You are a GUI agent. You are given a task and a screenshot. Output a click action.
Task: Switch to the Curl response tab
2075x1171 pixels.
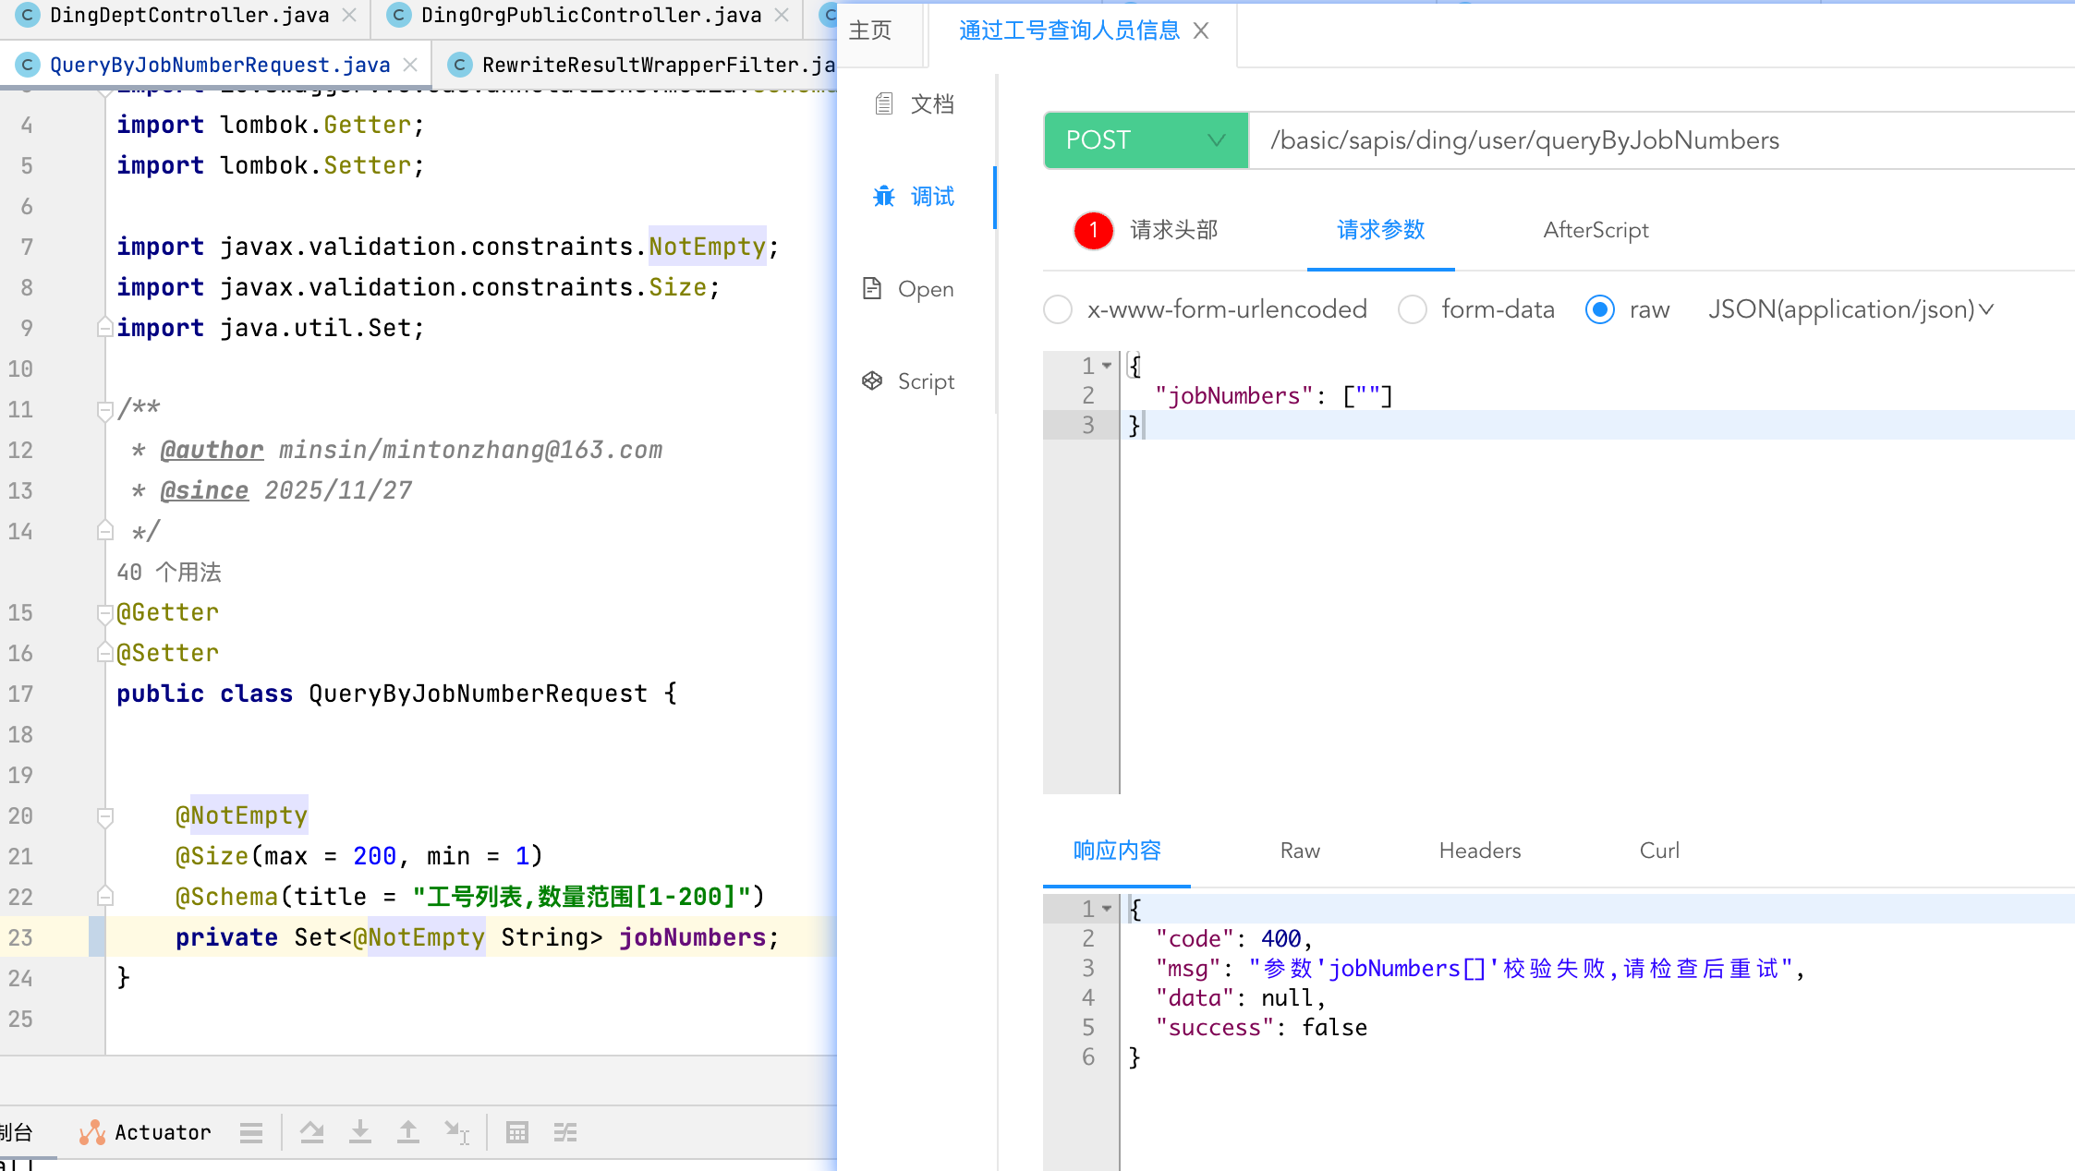pos(1658,851)
